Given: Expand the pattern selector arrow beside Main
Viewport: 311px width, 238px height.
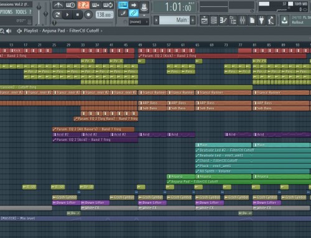Looking at the screenshot, I should [156, 21].
